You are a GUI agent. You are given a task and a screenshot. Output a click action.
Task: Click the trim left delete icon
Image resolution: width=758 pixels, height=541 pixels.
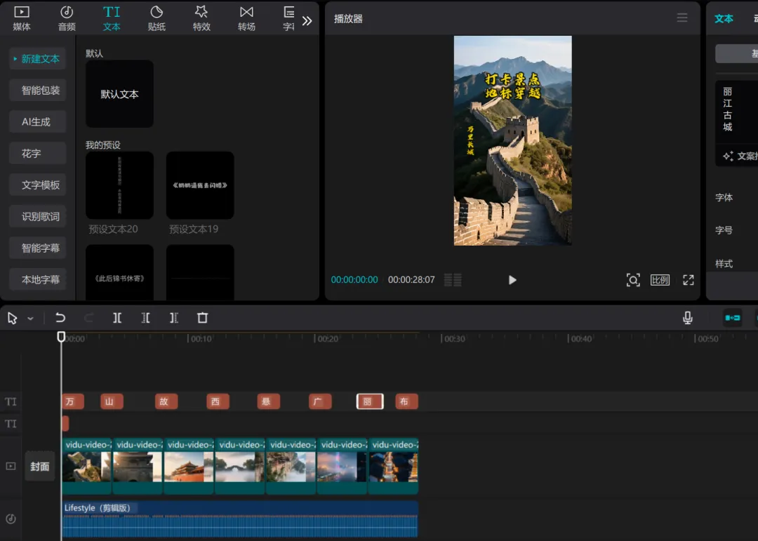coord(145,318)
